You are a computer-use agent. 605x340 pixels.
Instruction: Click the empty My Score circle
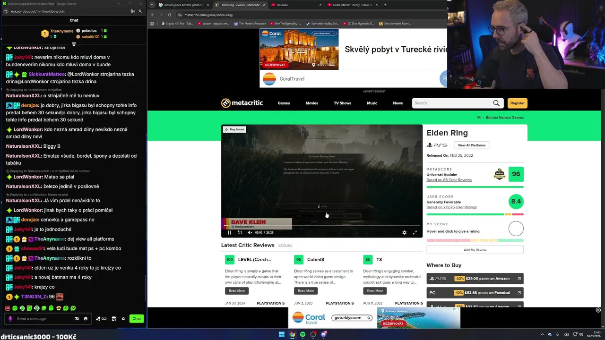516,229
